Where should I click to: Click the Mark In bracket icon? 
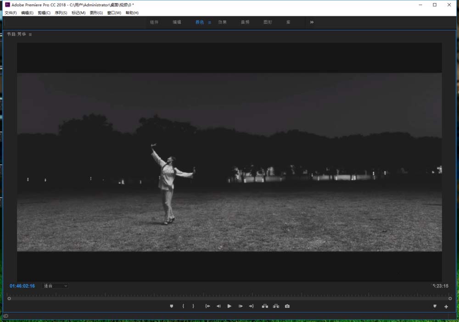(x=183, y=306)
